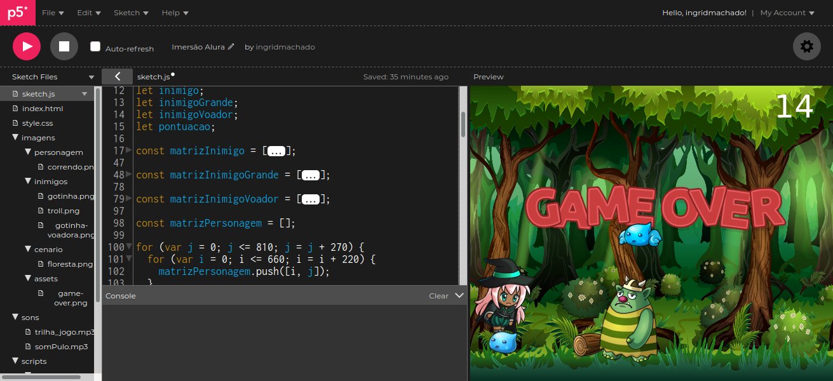Viewport: 833px width, 381px height.
Task: Clear the console output
Action: [438, 296]
